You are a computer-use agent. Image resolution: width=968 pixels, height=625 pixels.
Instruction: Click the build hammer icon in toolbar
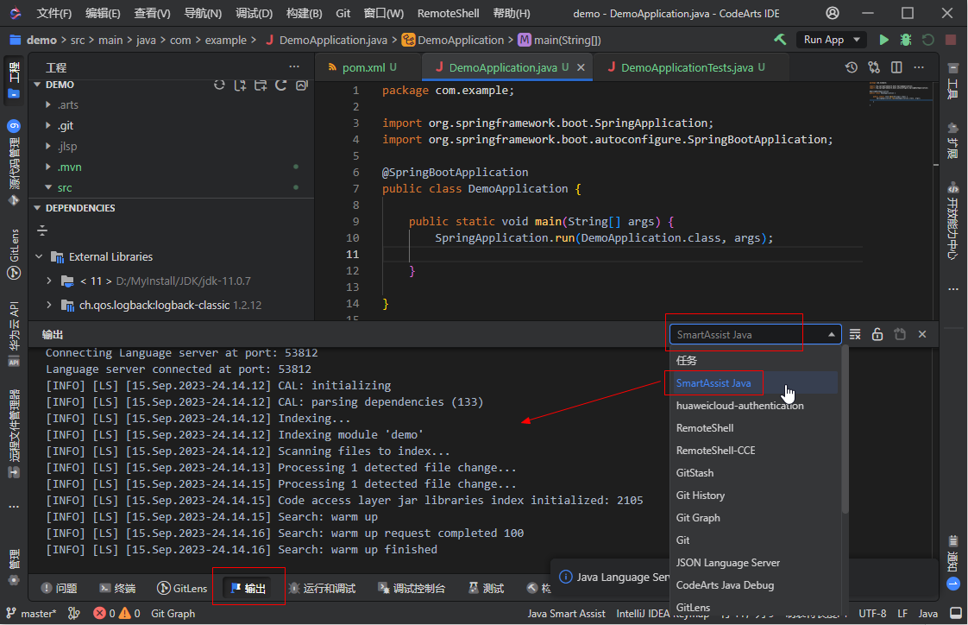[781, 39]
